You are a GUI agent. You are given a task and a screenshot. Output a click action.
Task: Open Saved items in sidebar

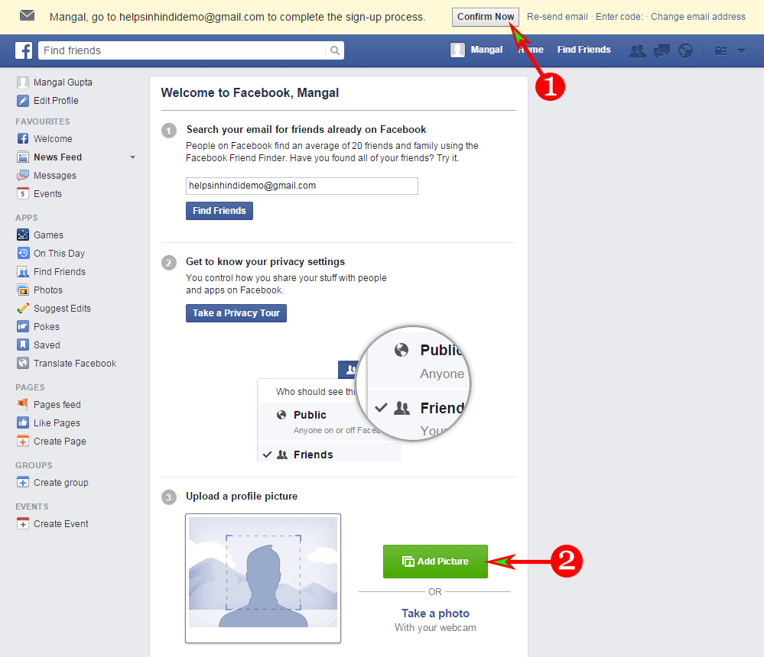[x=38, y=345]
